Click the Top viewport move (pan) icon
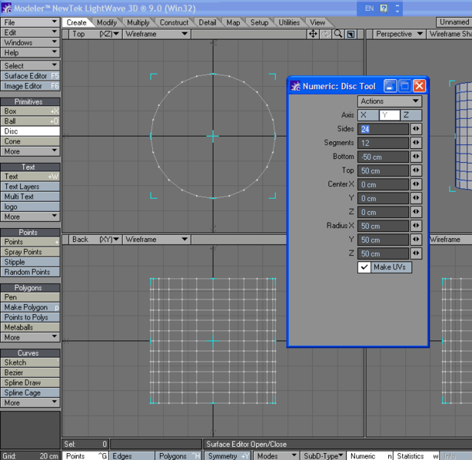 313,34
